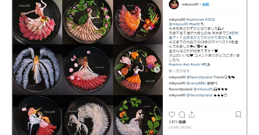259x135 pixels.
Task: Open the #sushi hashtag link
Action: click(195, 64)
